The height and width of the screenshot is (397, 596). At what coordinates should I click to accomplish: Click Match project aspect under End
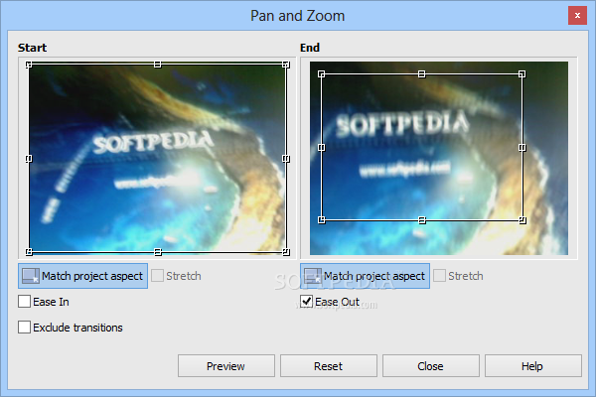click(x=365, y=276)
